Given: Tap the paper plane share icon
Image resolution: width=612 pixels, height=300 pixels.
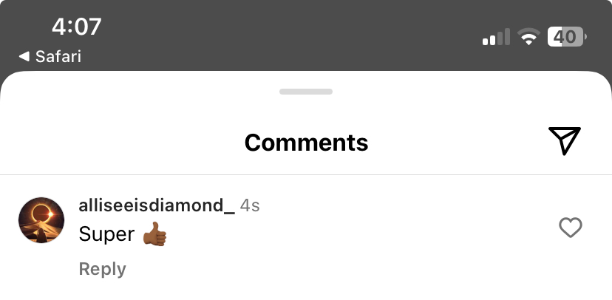Looking at the screenshot, I should pyautogui.click(x=565, y=141).
